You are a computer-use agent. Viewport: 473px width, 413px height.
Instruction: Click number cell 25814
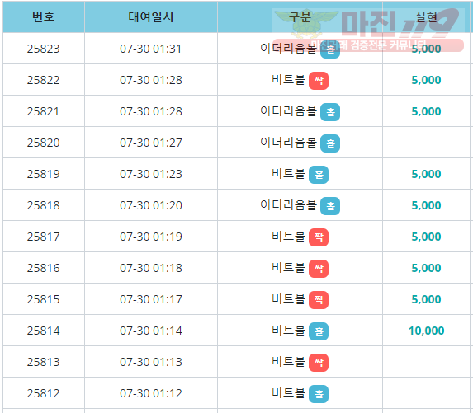[44, 331]
